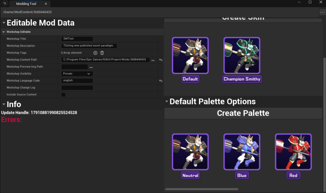
Task: Click the horizontal scrollbar under the palettes
Action: [x=202, y=189]
